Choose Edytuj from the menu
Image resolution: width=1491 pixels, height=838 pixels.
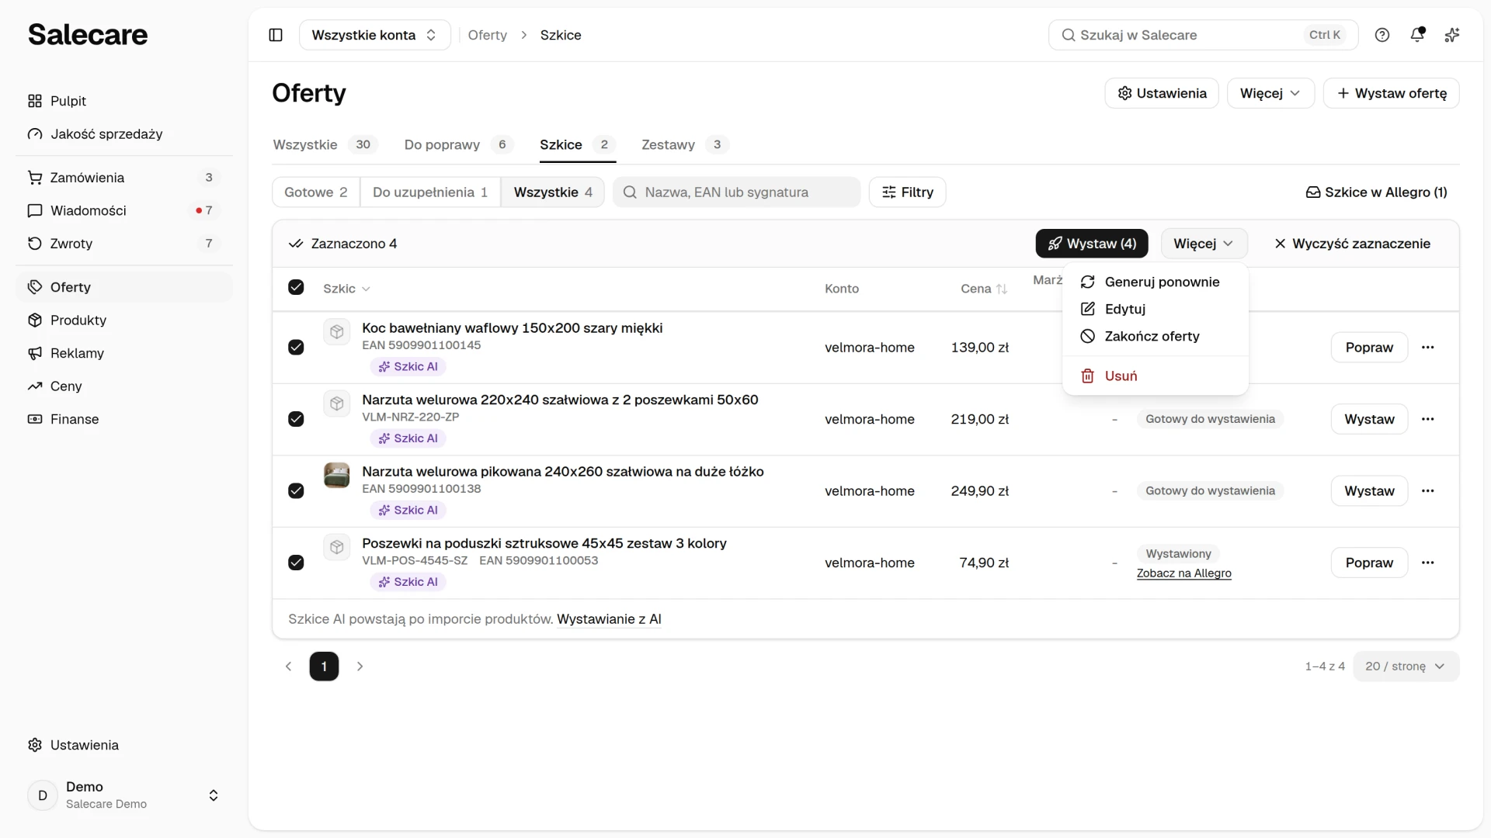(1155, 310)
